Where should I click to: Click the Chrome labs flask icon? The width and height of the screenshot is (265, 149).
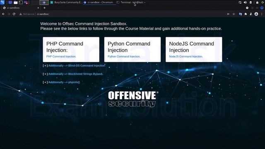(251, 14)
